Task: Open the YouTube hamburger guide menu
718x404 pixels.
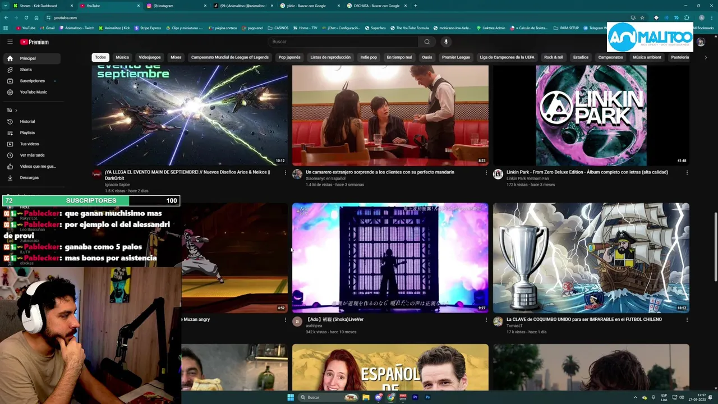Action: [x=10, y=42]
